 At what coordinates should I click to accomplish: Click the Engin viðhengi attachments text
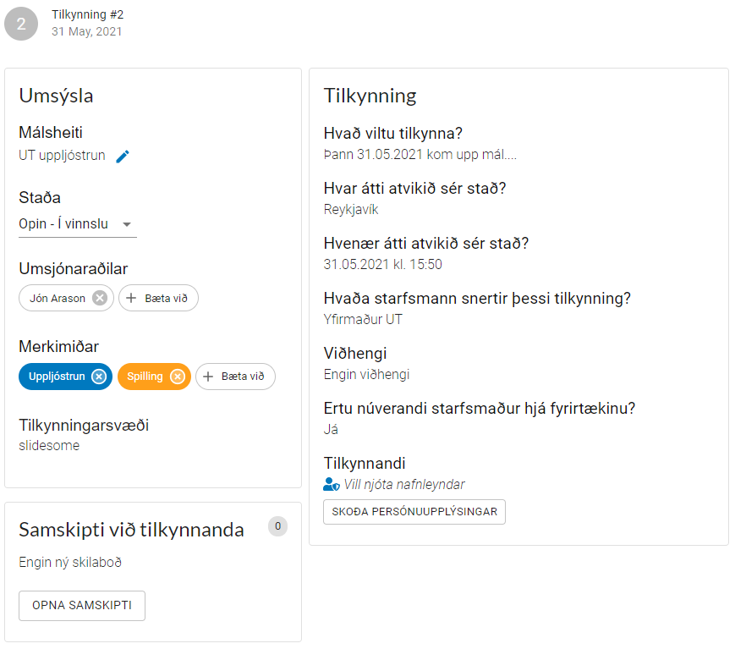click(366, 374)
